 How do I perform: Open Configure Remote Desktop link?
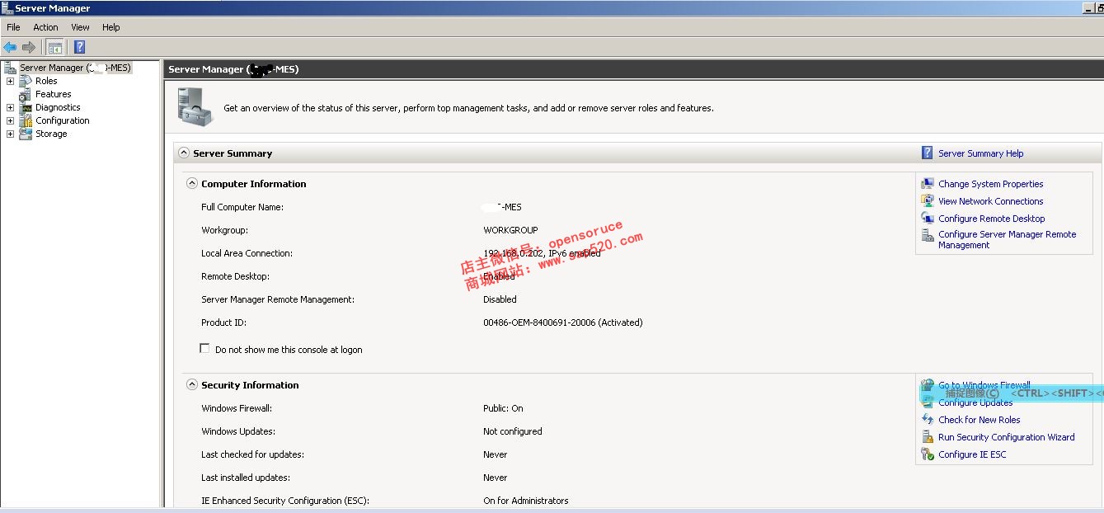[991, 219]
